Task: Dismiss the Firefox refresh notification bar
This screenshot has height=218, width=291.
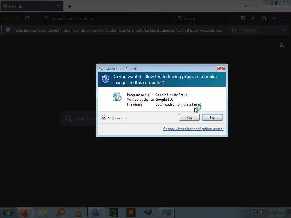Action: point(284,30)
